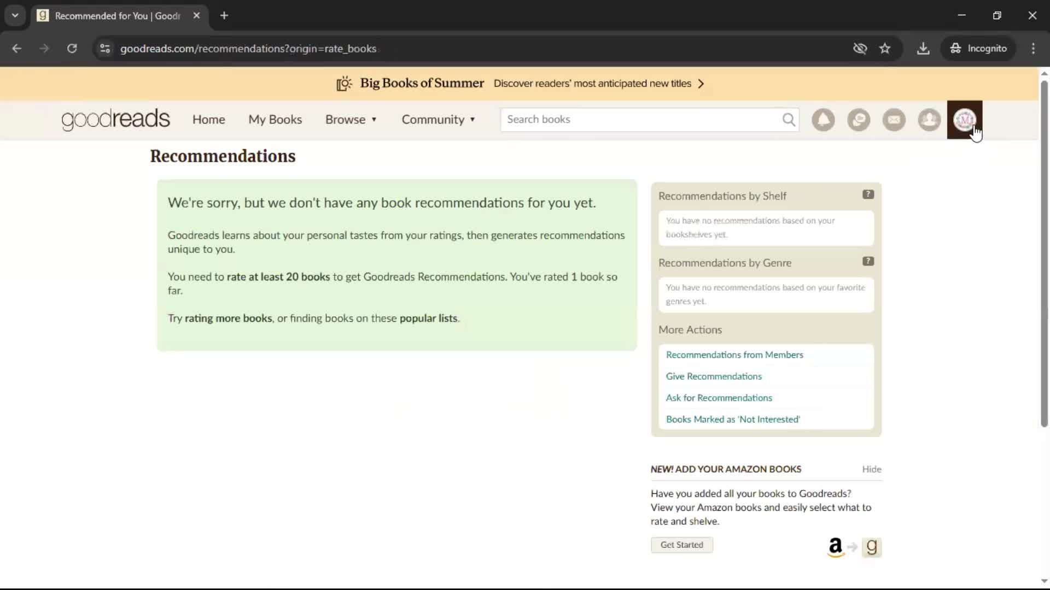Click the Big Books of Summer sun icon
This screenshot has width=1050, height=590.
point(344,84)
